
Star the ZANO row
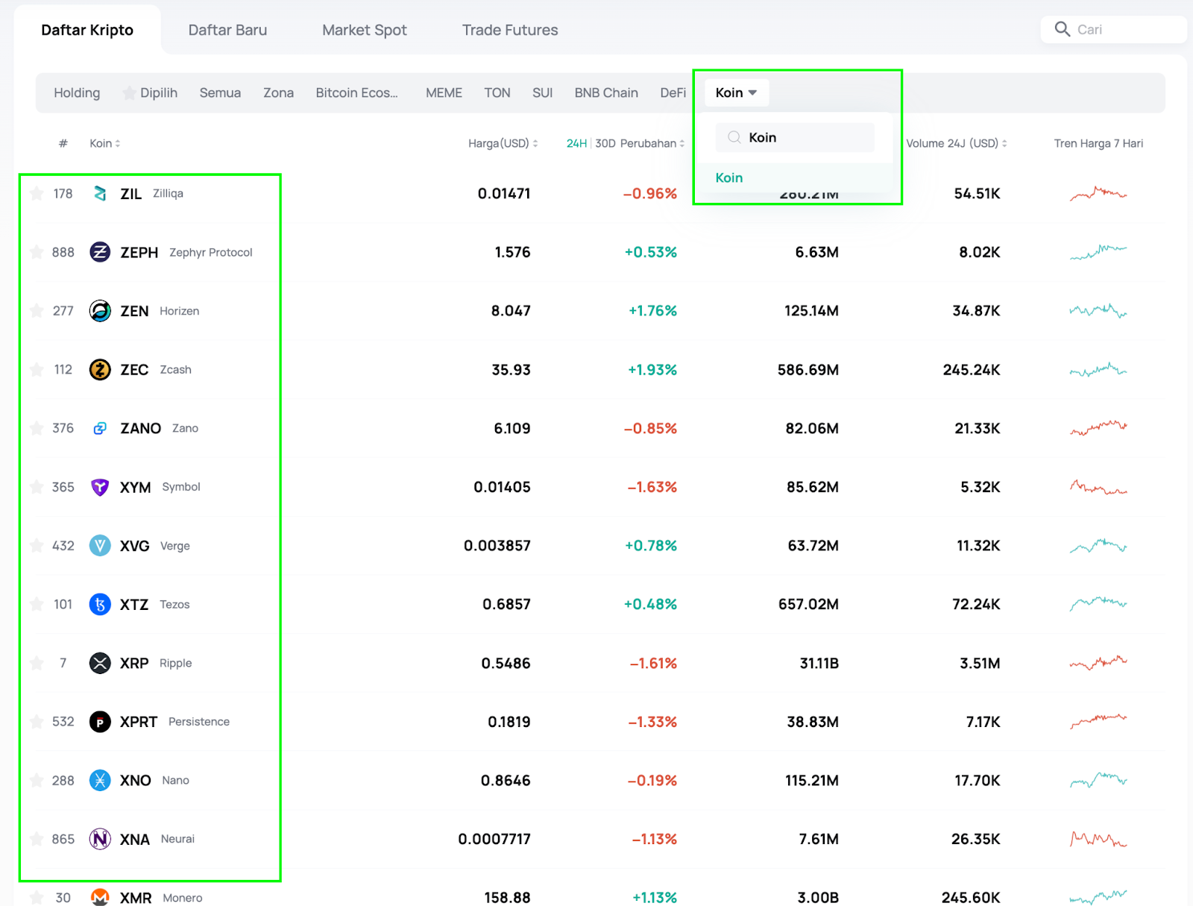[37, 428]
